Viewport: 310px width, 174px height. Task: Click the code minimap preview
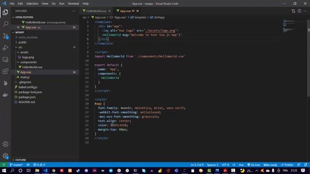click(289, 26)
